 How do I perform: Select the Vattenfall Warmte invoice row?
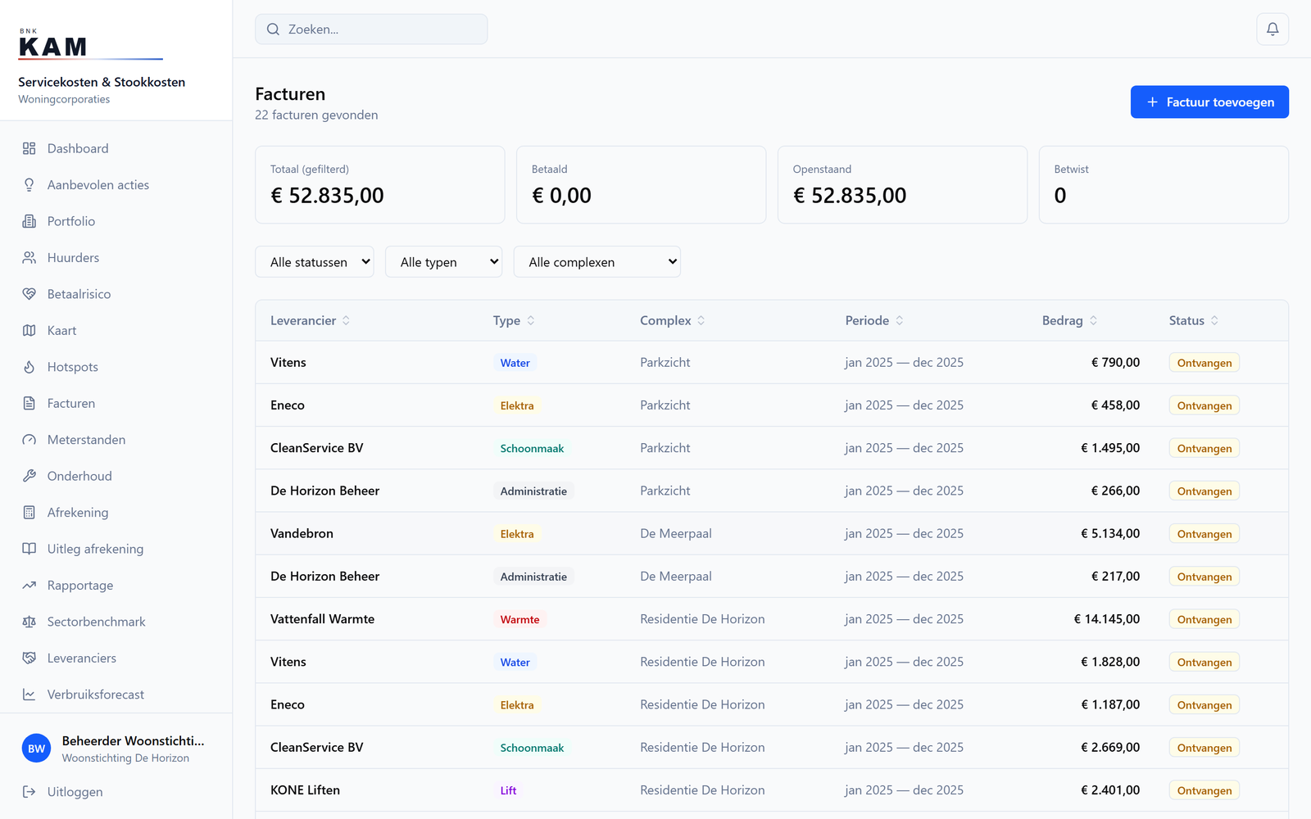[772, 619]
